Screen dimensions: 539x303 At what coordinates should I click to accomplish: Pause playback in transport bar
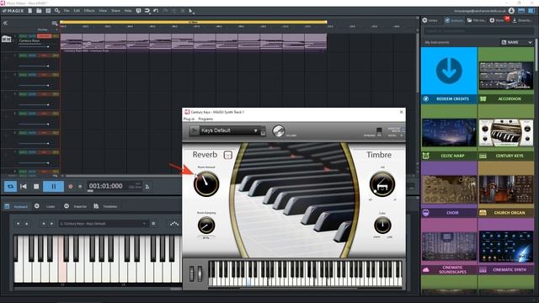[53, 186]
